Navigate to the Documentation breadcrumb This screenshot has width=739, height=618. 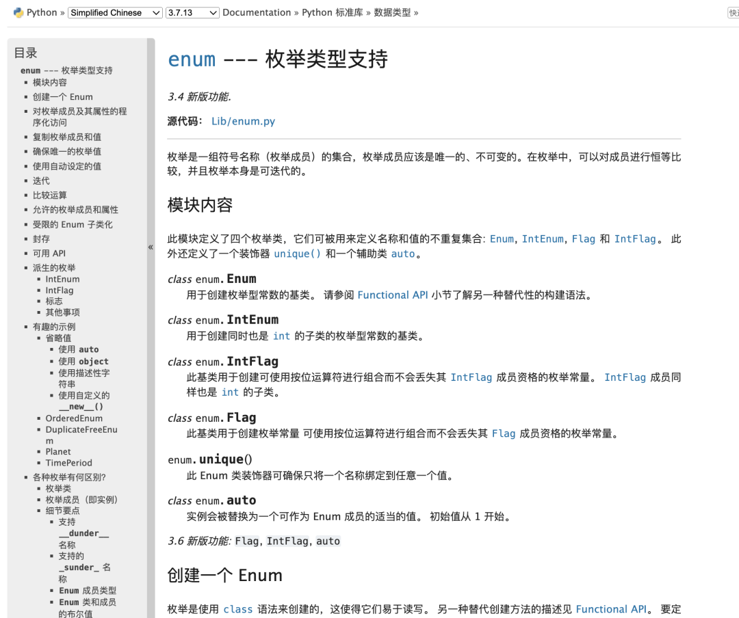point(257,12)
